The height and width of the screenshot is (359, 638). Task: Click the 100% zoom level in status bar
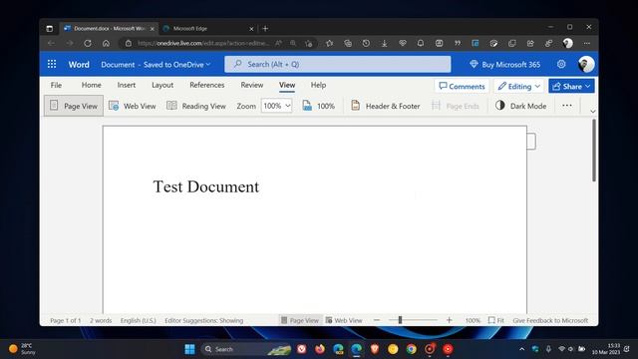click(473, 320)
